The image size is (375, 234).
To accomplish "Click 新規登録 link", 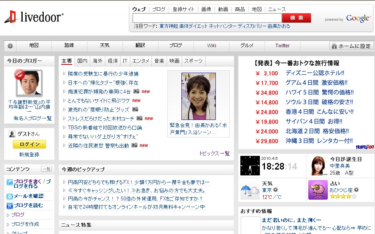I will pyautogui.click(x=29, y=154).
